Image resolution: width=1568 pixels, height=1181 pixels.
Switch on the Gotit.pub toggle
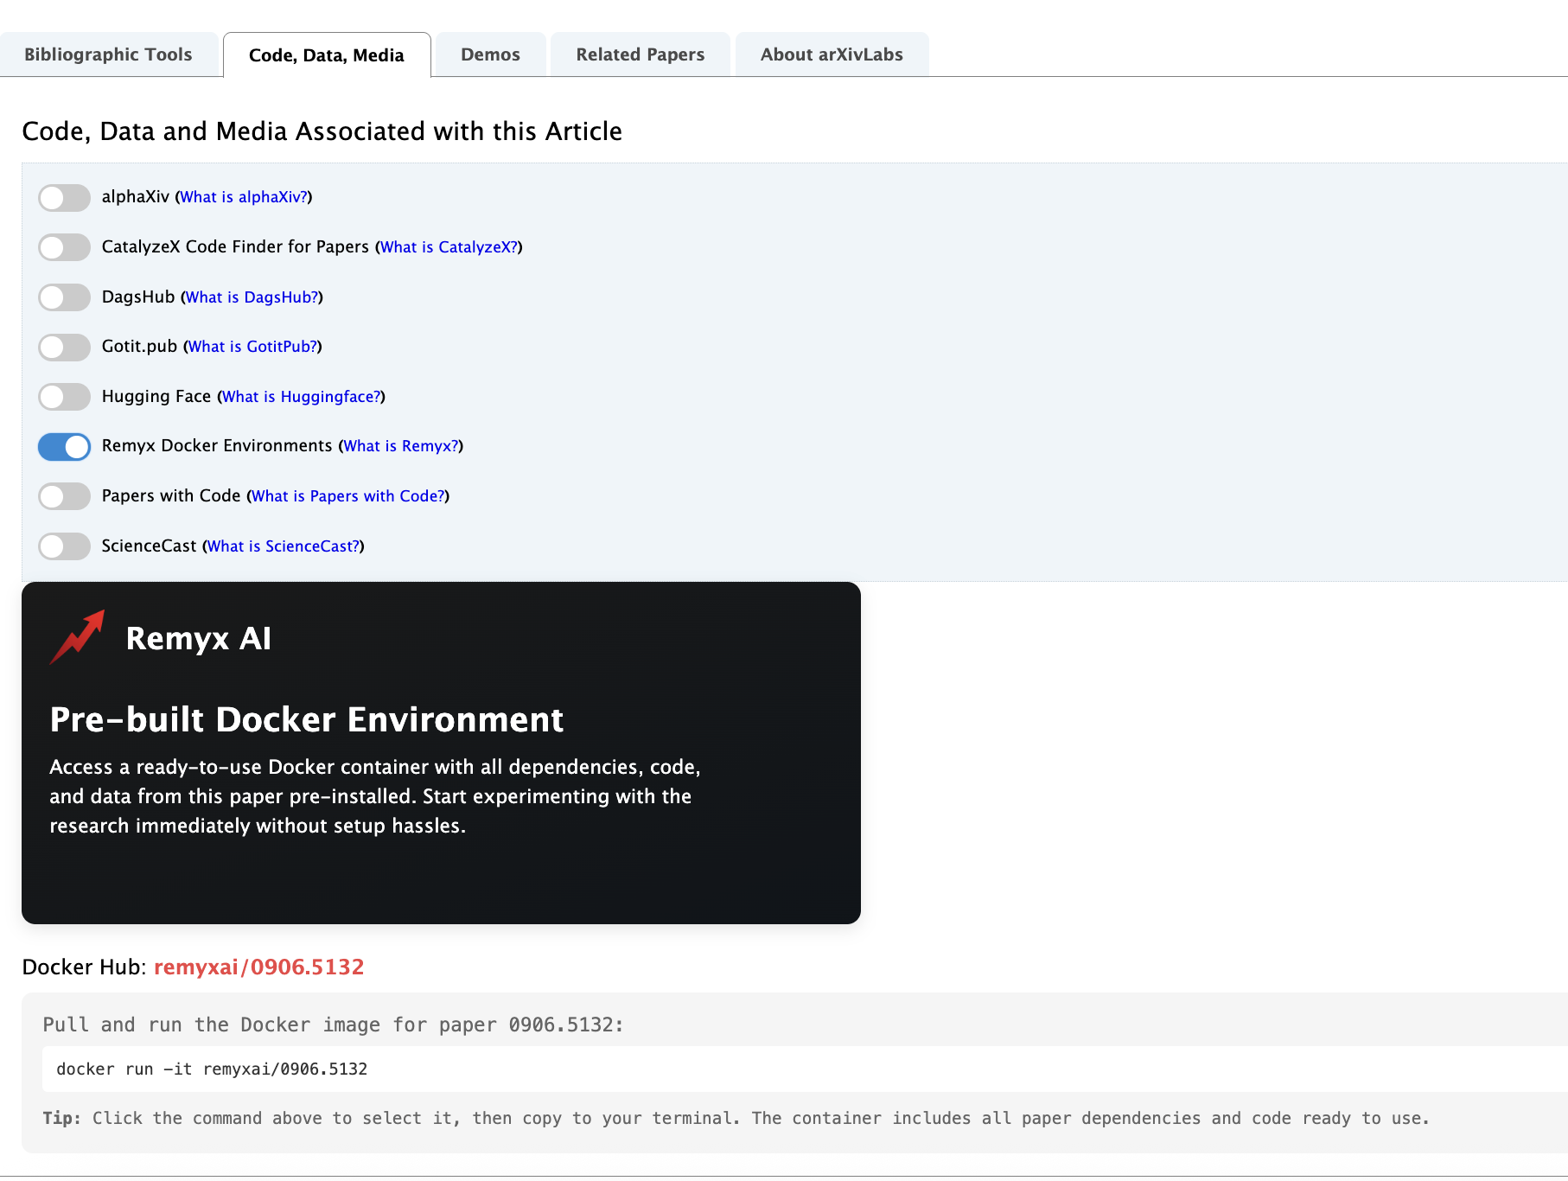[65, 348]
